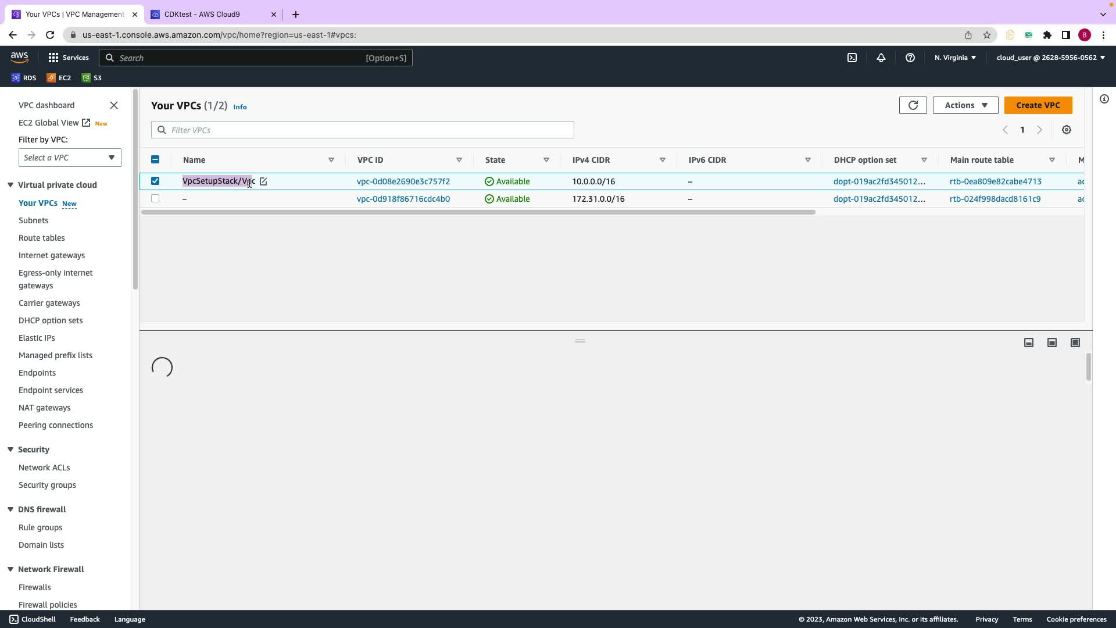Open table preferences gear icon

click(x=1067, y=130)
